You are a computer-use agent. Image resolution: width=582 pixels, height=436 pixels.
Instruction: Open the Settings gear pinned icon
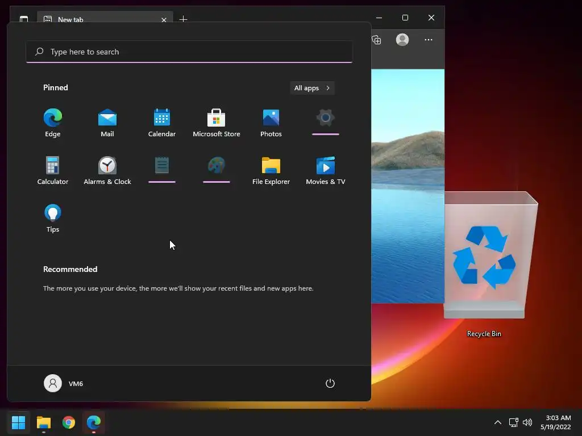tap(326, 118)
